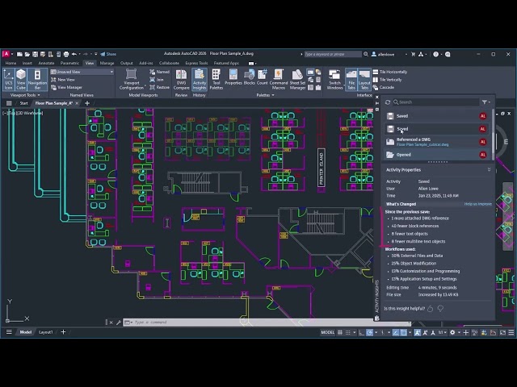Expand the Palettes panel arrow
Screen dimensions: 517x387
click(x=273, y=95)
